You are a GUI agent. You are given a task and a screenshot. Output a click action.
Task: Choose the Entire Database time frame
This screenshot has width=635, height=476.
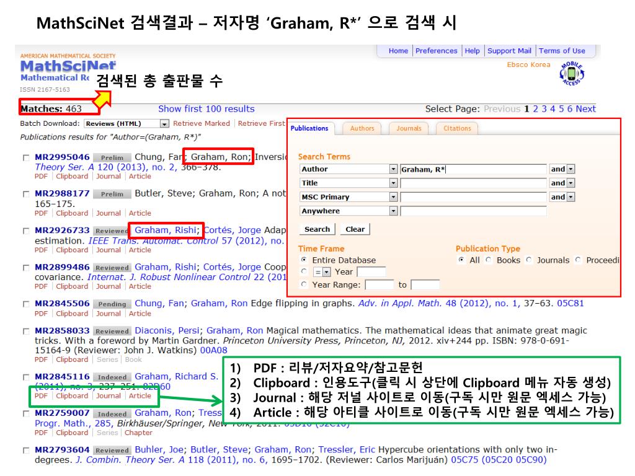pyautogui.click(x=304, y=260)
